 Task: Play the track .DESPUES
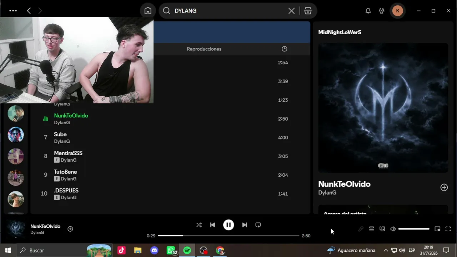[x=170, y=194]
